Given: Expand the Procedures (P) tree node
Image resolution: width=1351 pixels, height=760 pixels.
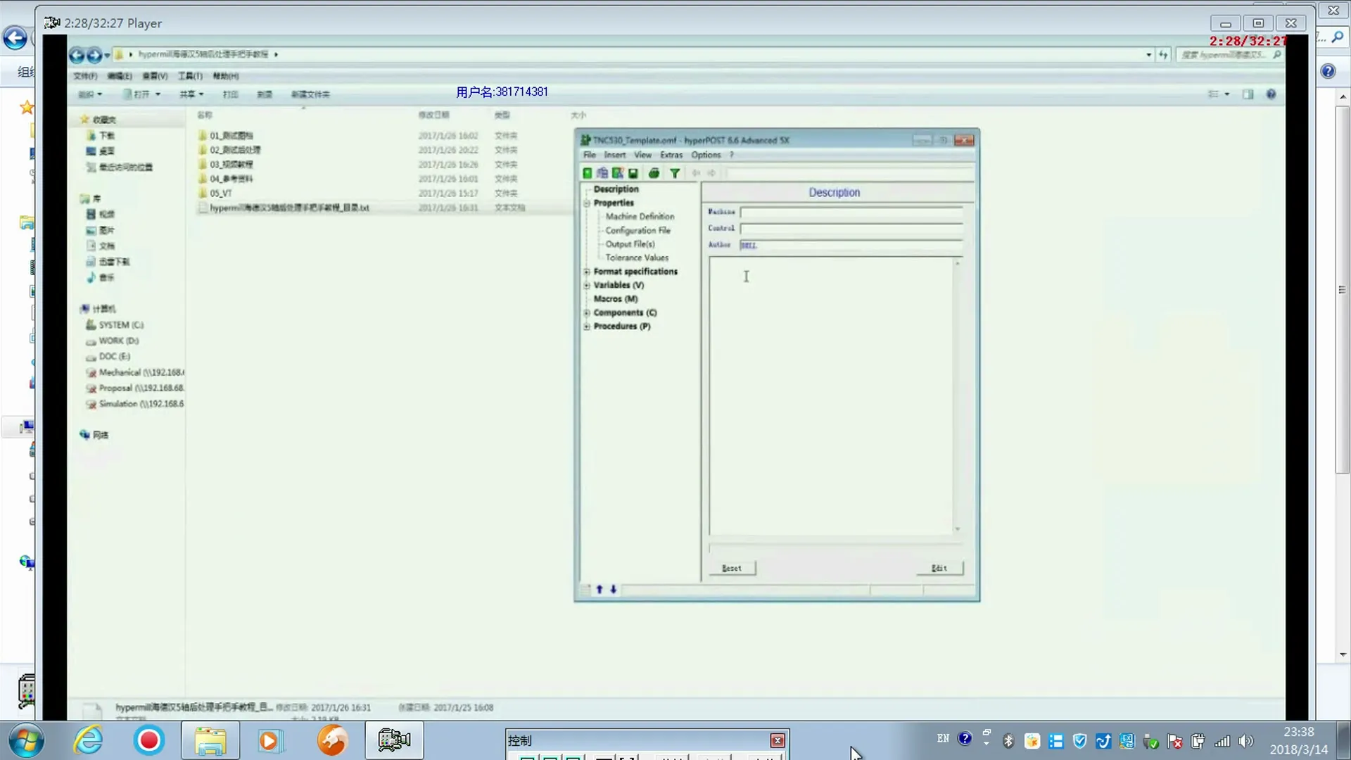Looking at the screenshot, I should pos(586,327).
